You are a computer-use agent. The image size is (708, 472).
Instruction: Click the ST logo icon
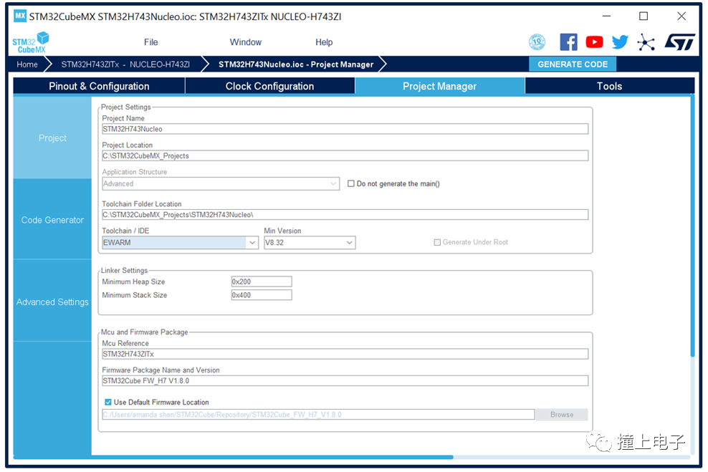[x=679, y=42]
